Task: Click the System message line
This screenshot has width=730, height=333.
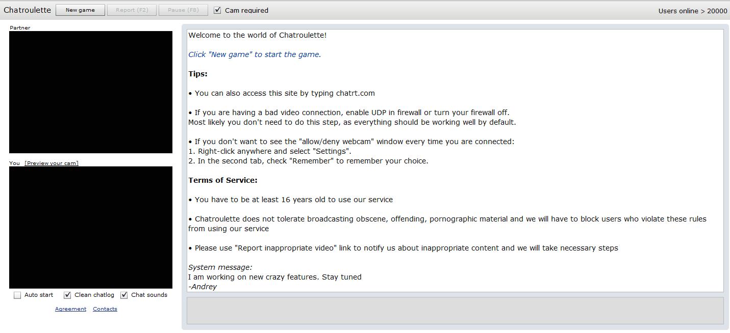Action: click(x=220, y=267)
